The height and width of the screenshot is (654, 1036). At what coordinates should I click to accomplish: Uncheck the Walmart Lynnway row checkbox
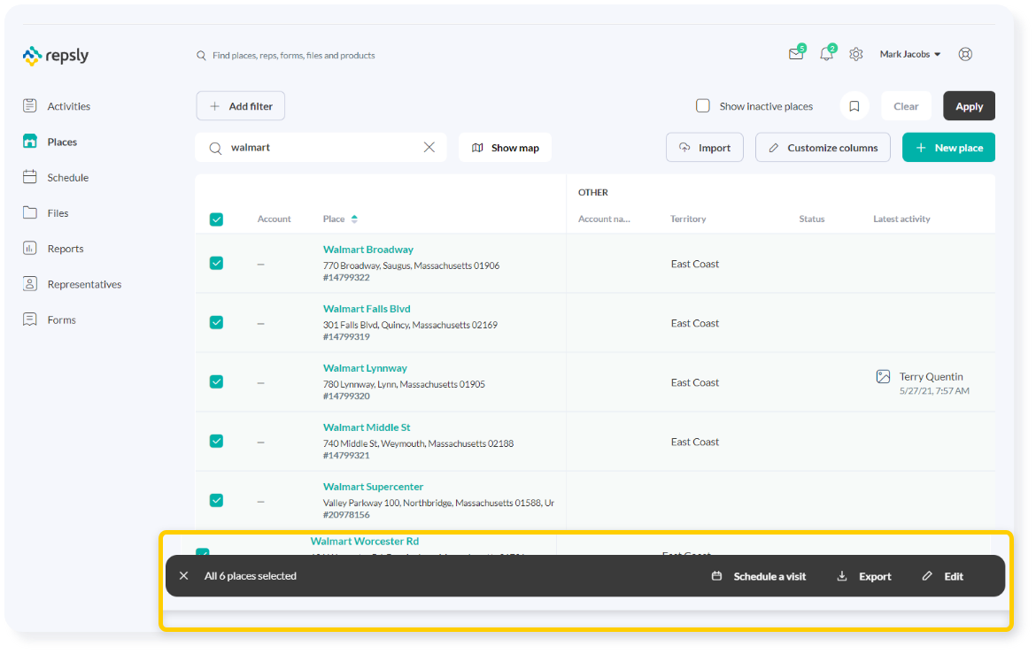pos(216,381)
